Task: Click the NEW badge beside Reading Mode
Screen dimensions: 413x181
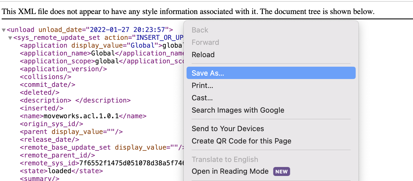Action: click(282, 171)
